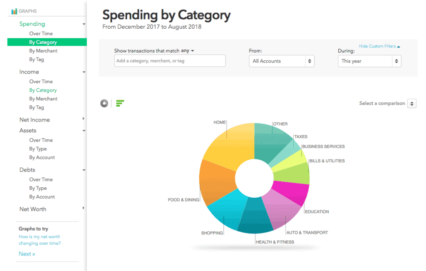426x271 pixels.
Task: Switch to donut chart view
Action: (104, 103)
